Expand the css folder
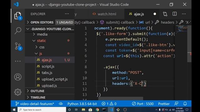The image size is (200, 112). tap(42, 47)
